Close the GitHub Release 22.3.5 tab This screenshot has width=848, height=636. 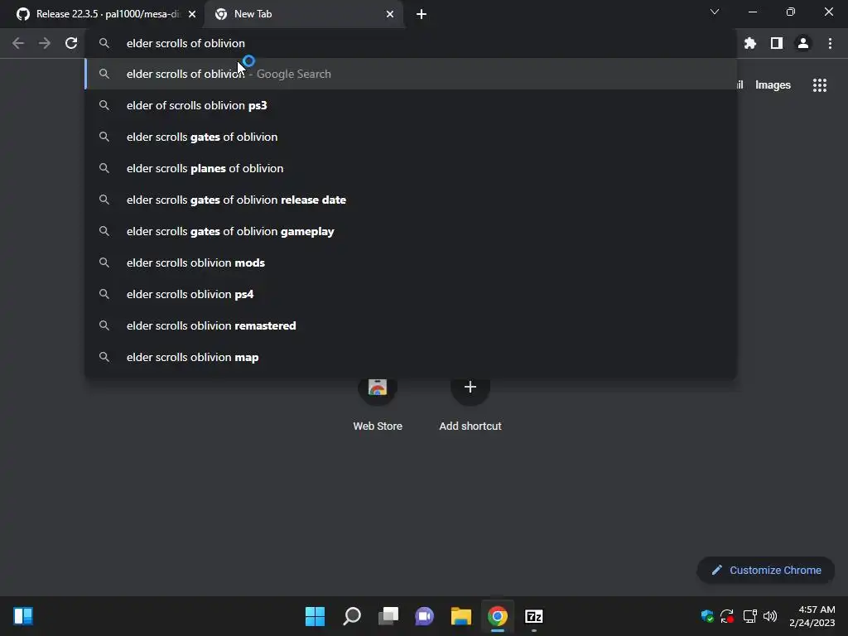192,14
